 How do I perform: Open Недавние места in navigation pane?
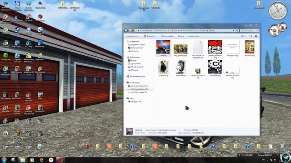136,45
